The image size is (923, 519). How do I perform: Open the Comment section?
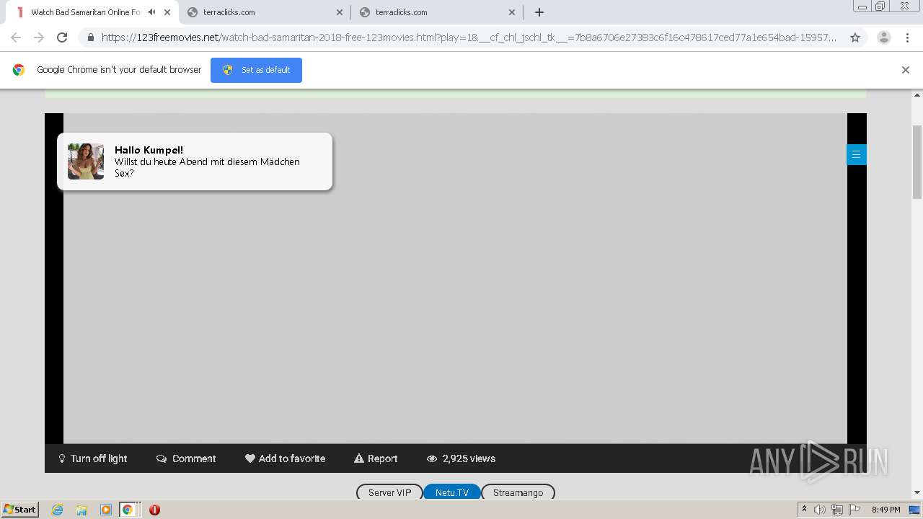pos(186,458)
